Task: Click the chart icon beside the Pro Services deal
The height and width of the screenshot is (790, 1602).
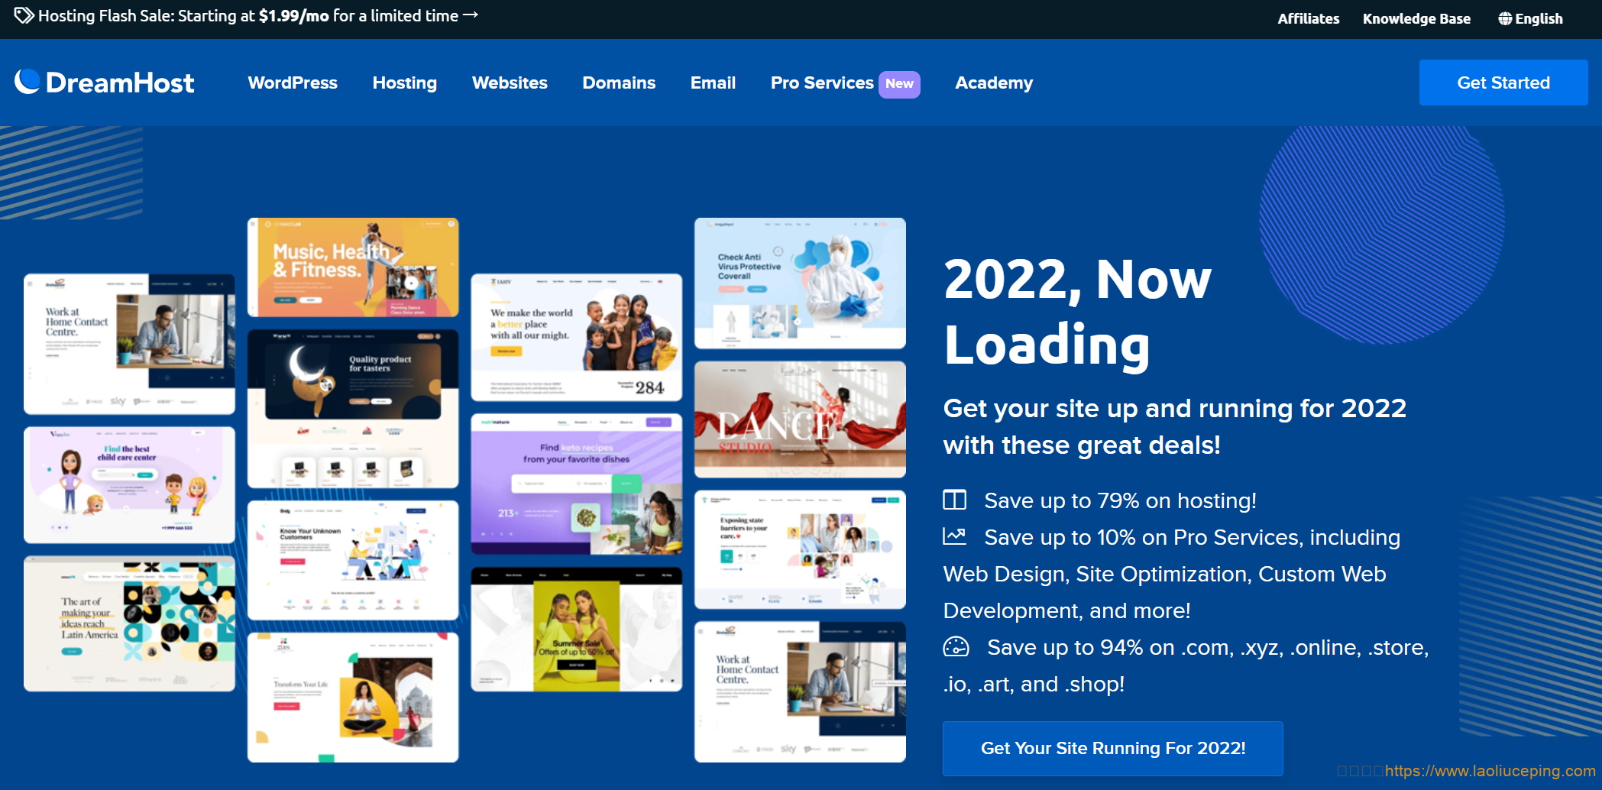Action: tap(955, 536)
